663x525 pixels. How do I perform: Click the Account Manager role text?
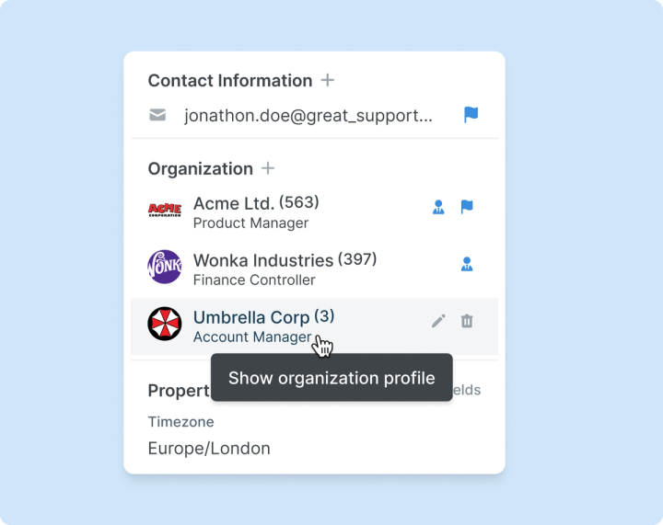(x=251, y=337)
